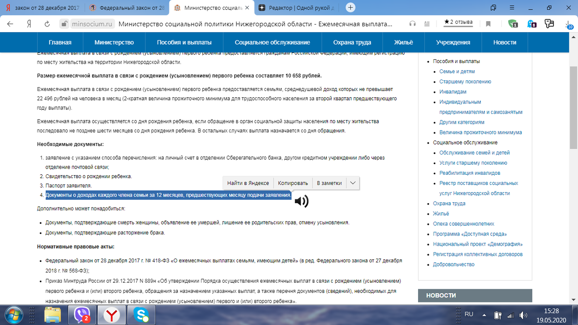Open the blue extension icon with badge 8
Screen dimensions: 578x325
point(532,24)
